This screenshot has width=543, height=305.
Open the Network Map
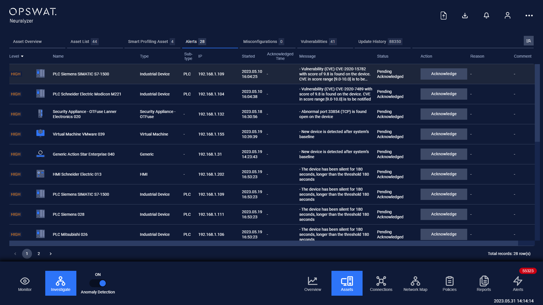(x=415, y=284)
